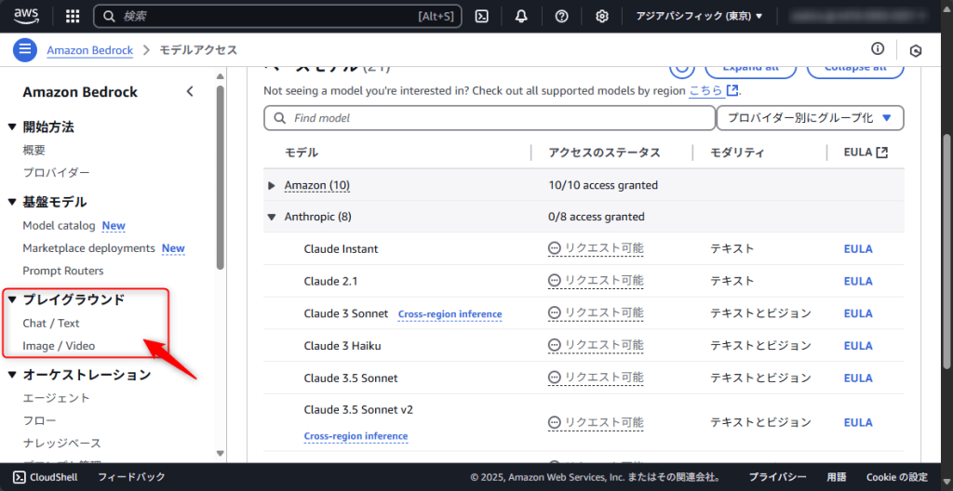Open EULA link for Claude 3 Haiku

858,346
